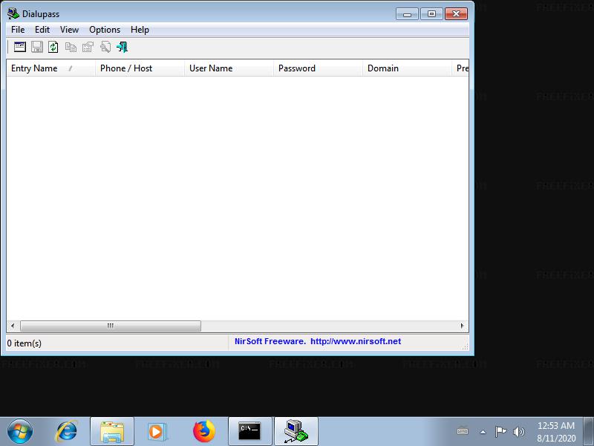594x446 pixels.
Task: Minimize the Dialupass window
Action: (407, 14)
